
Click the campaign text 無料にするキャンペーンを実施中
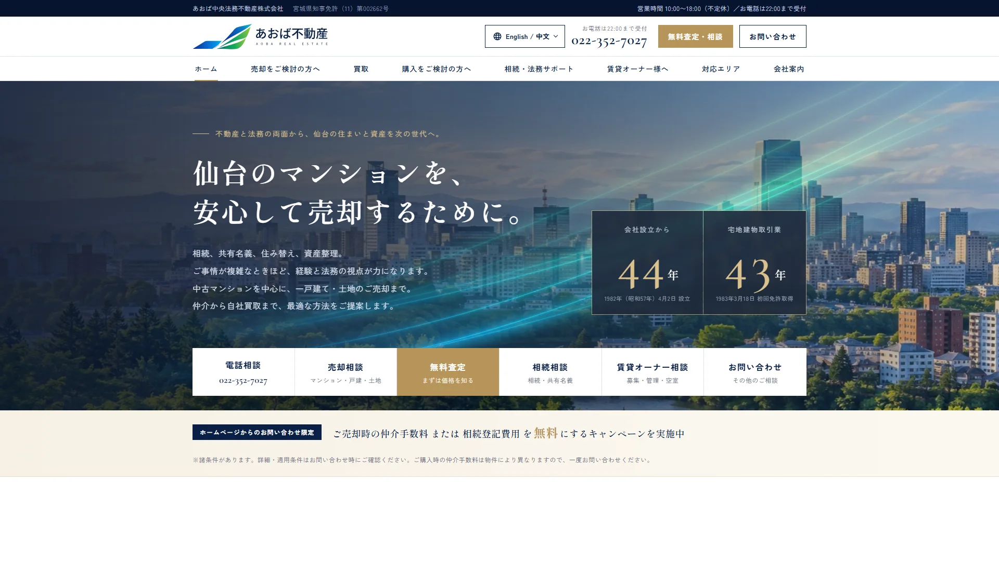tap(609, 433)
